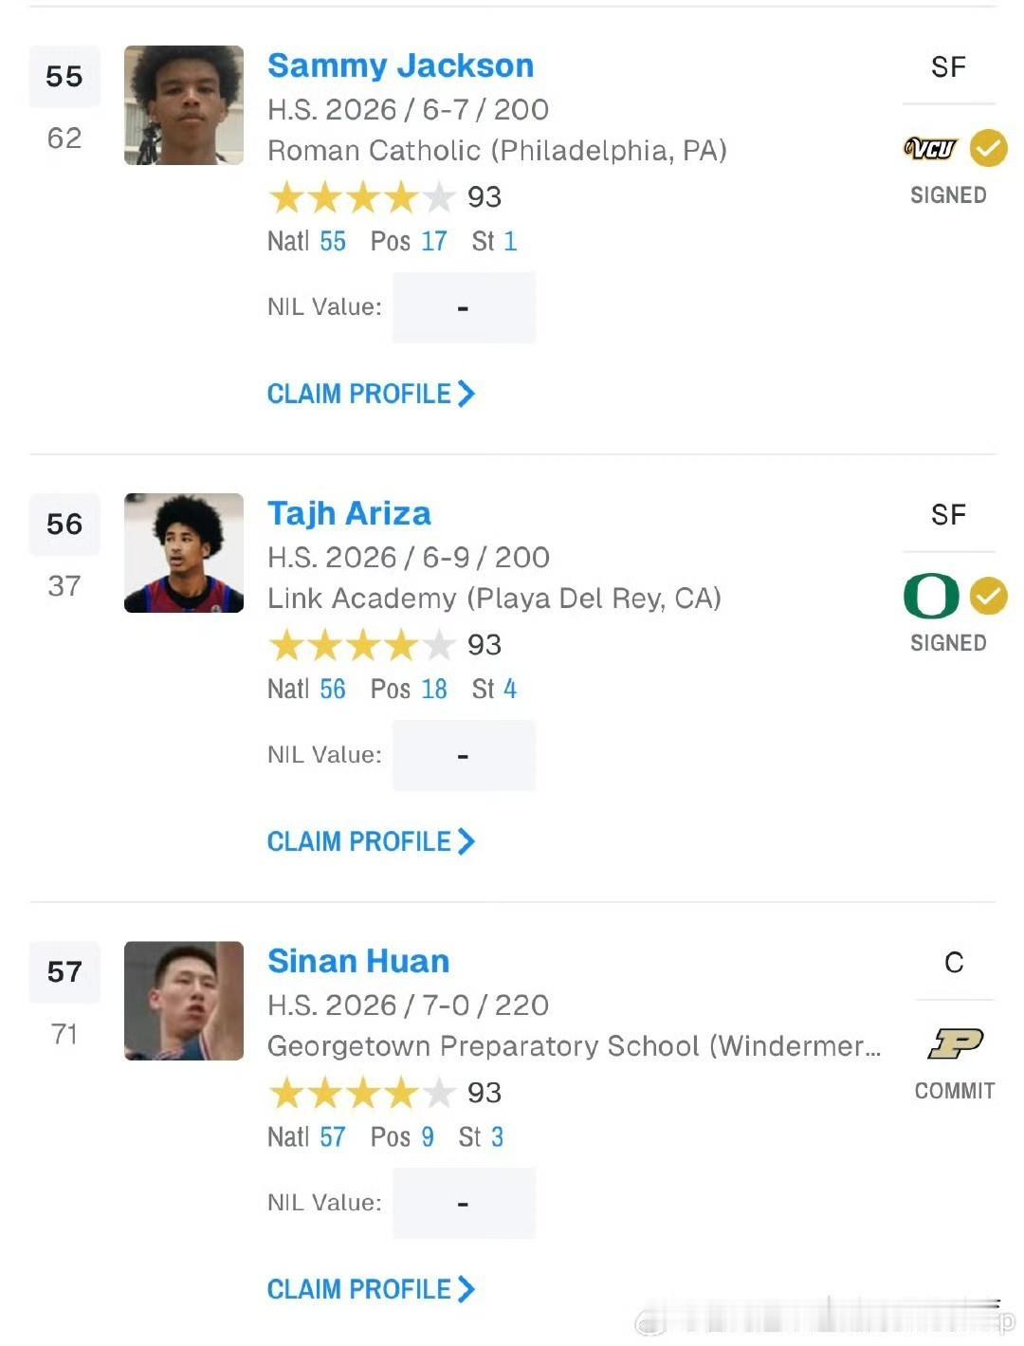Open Tajh Ariza's player page
Image resolution: width=1024 pixels, height=1346 pixels.
click(349, 513)
